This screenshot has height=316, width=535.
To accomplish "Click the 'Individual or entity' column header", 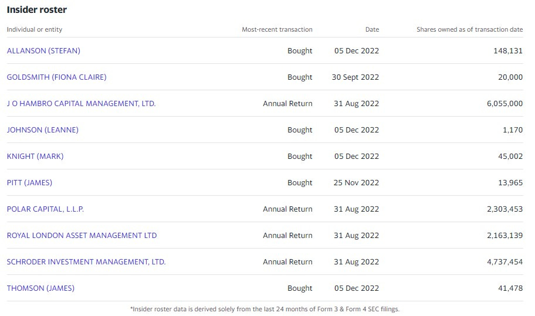I will (35, 29).
